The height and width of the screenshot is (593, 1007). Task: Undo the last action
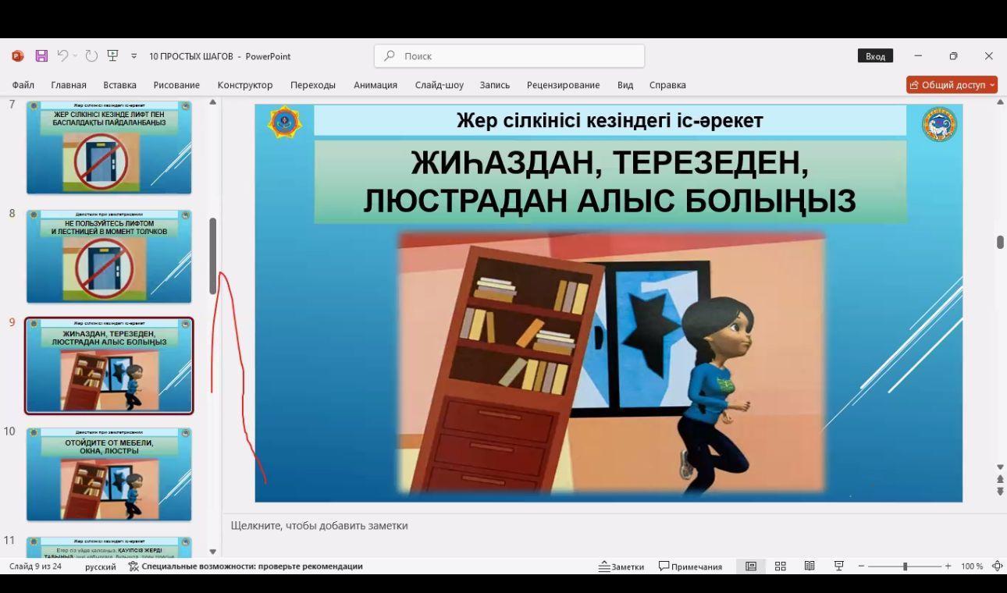click(61, 55)
